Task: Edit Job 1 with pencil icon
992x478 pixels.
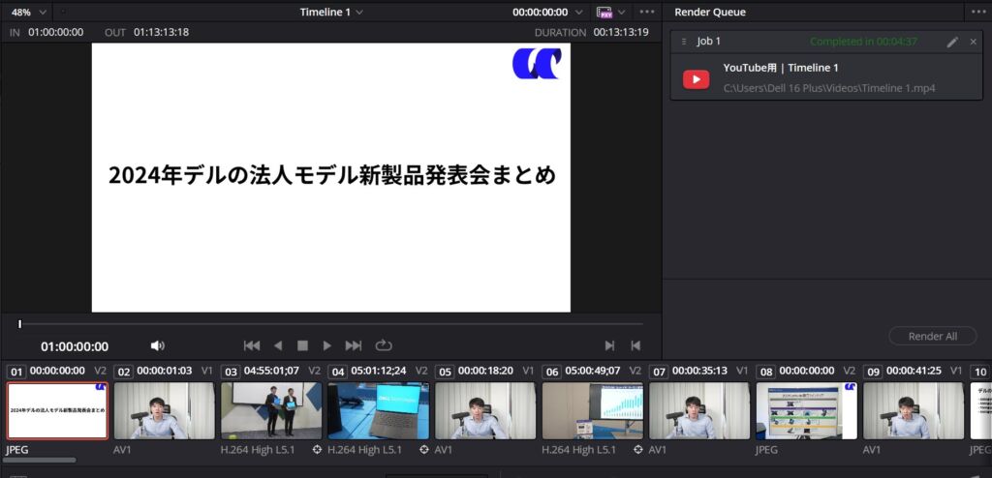Action: [x=953, y=42]
